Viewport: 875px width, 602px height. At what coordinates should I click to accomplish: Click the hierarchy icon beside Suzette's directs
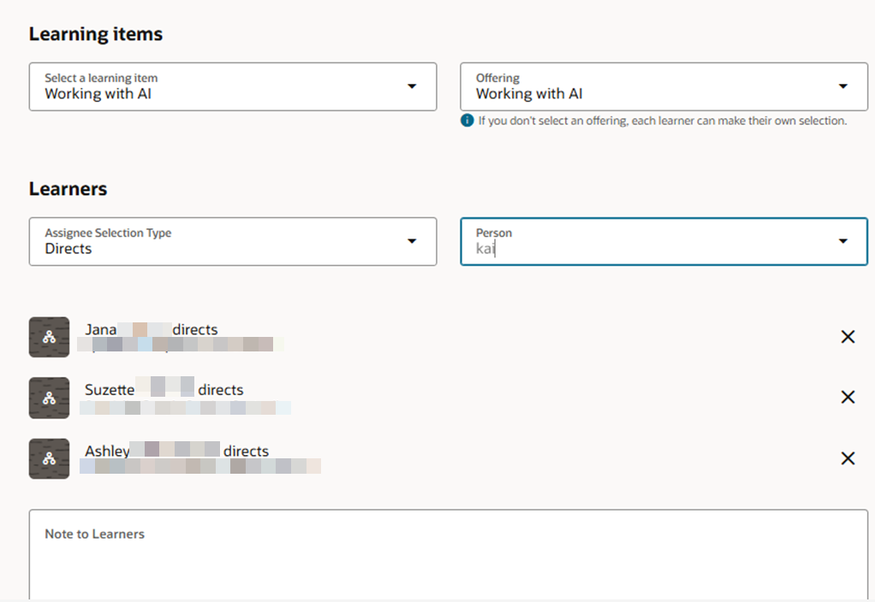49,398
